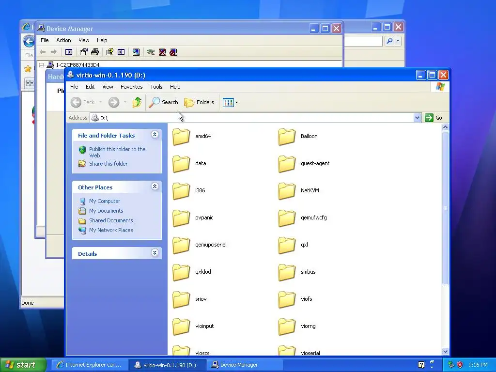Collapse the Other Places panel
This screenshot has width=496, height=372.
point(155,186)
